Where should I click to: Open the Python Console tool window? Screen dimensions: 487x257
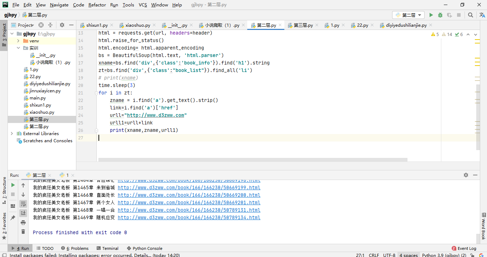click(144, 248)
